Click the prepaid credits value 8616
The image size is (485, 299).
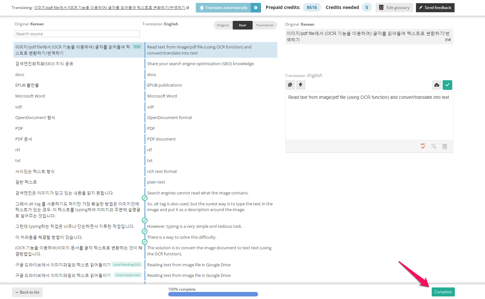pos(312,7)
